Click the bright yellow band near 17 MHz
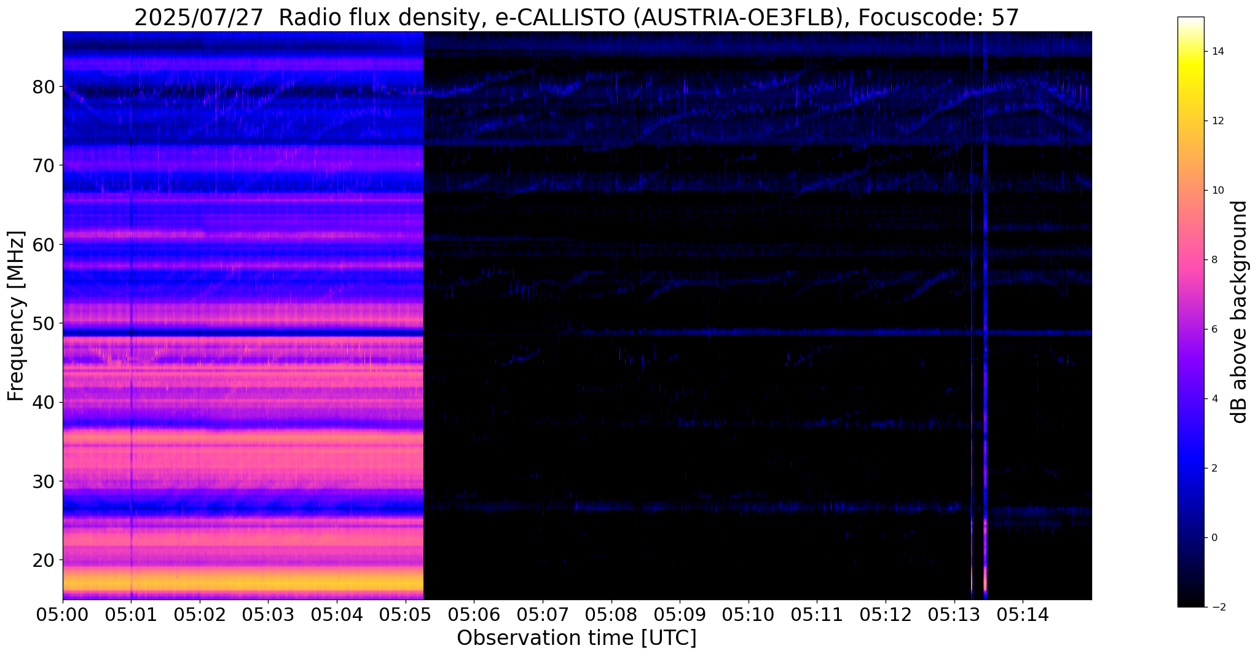Viewport: 1258px width, 656px height. tap(243, 582)
